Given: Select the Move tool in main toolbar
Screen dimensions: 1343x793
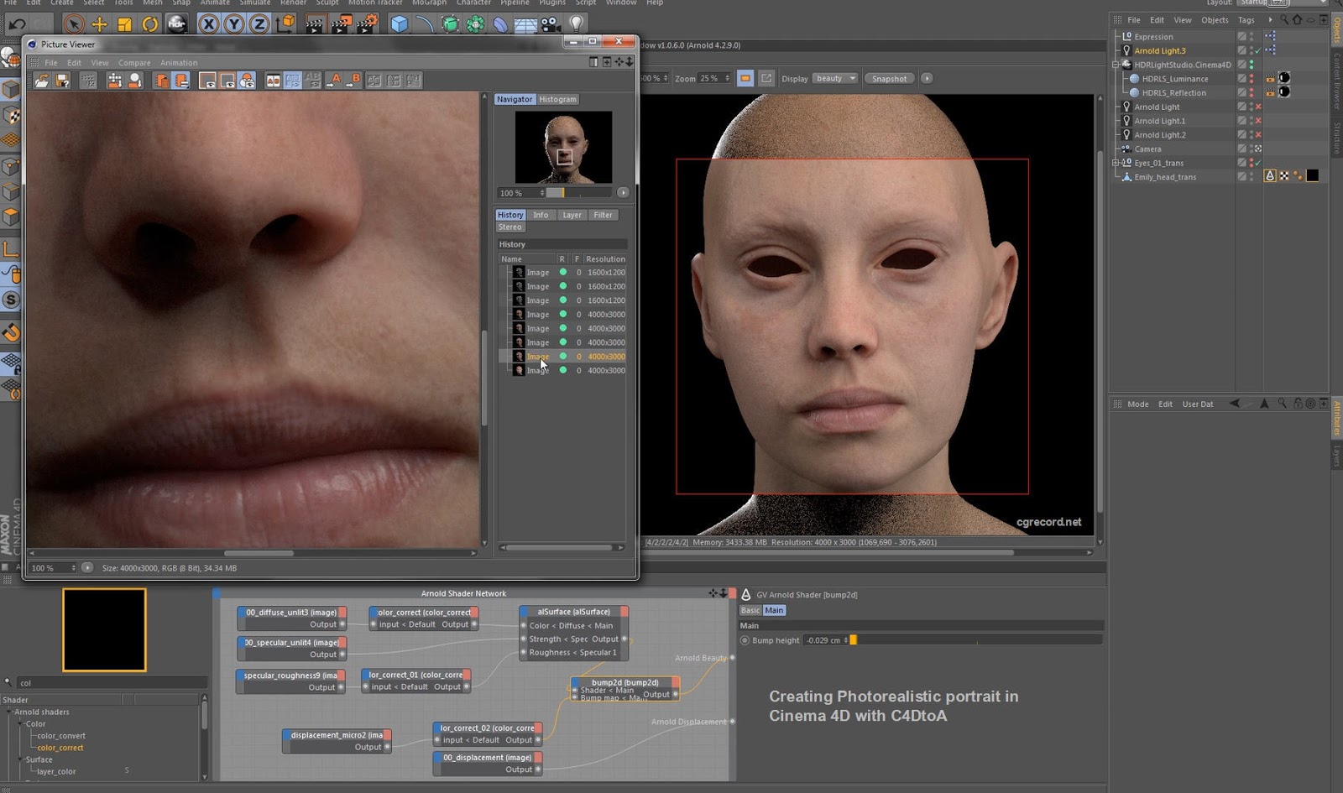Looking at the screenshot, I should (x=99, y=24).
